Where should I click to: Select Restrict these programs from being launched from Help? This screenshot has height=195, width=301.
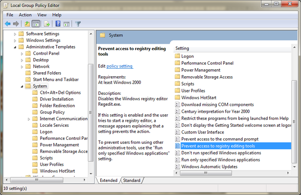coord(235,118)
